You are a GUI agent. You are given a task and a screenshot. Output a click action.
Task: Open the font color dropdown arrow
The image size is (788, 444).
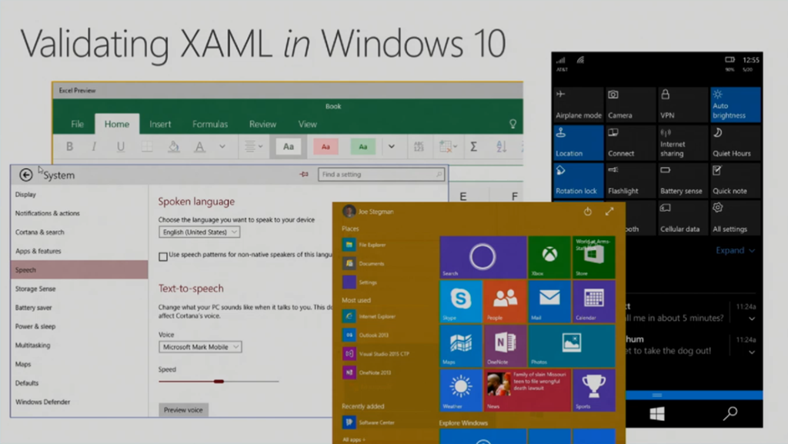coord(222,147)
